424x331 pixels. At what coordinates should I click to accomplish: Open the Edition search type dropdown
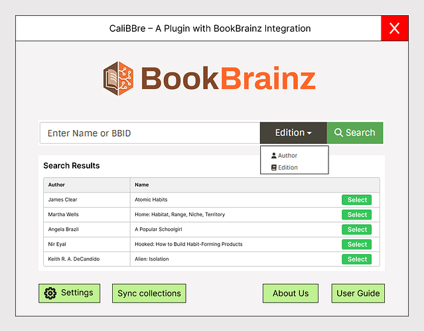pos(293,133)
